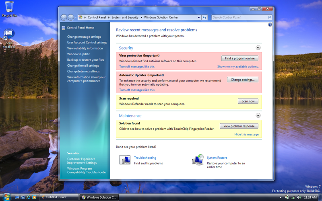Click the System Restore text link

(217, 158)
